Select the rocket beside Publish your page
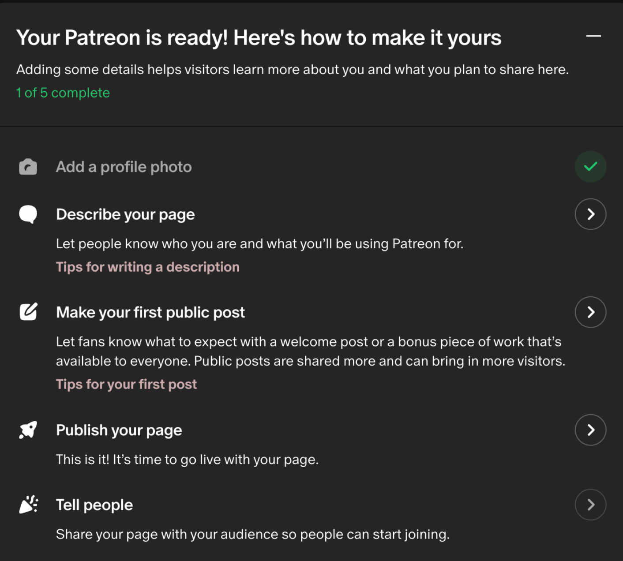 click(28, 430)
